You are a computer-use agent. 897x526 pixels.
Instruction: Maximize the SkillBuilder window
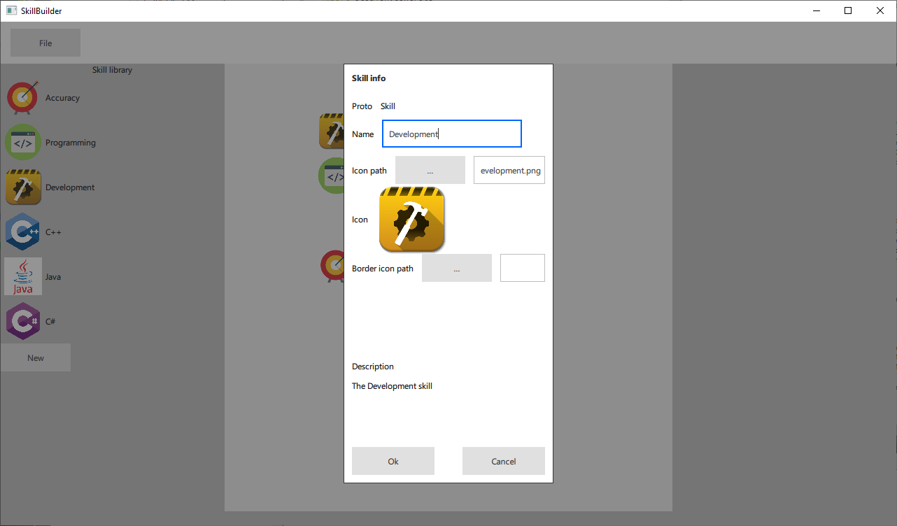(x=848, y=10)
